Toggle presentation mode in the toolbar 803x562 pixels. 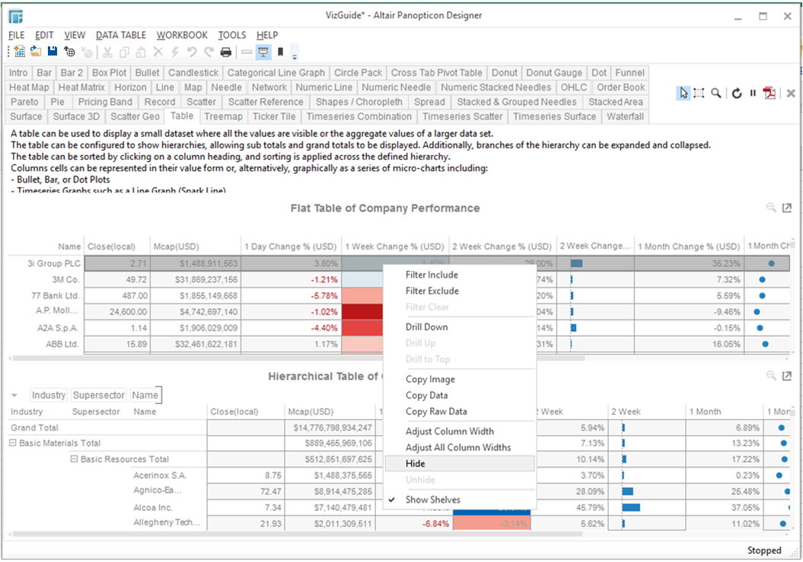(x=263, y=52)
